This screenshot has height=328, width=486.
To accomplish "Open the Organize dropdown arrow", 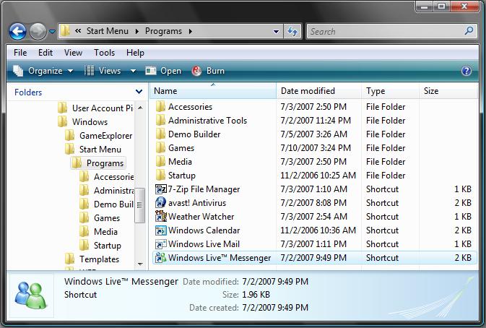I will [x=70, y=71].
